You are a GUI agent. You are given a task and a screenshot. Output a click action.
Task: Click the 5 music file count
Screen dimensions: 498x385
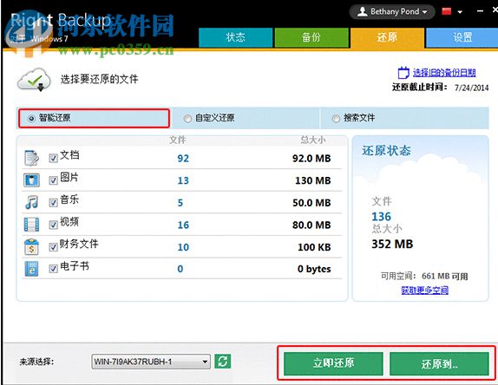coord(180,203)
